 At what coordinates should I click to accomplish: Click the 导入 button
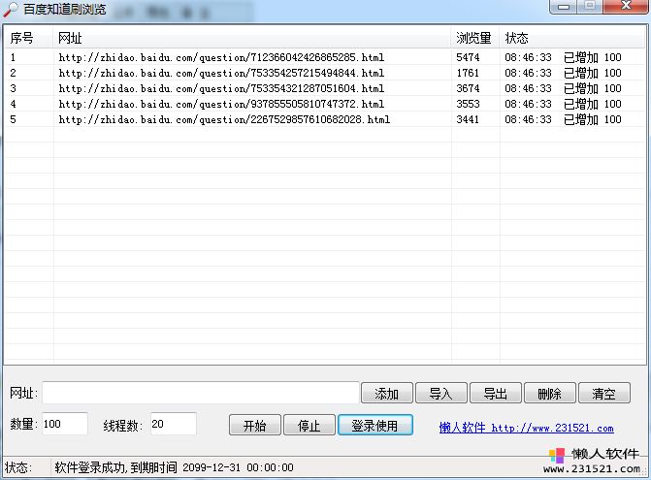[441, 393]
